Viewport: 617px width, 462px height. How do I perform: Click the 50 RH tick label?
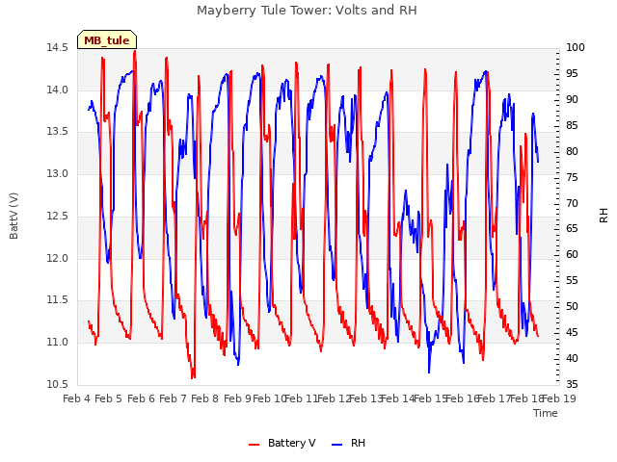click(572, 306)
